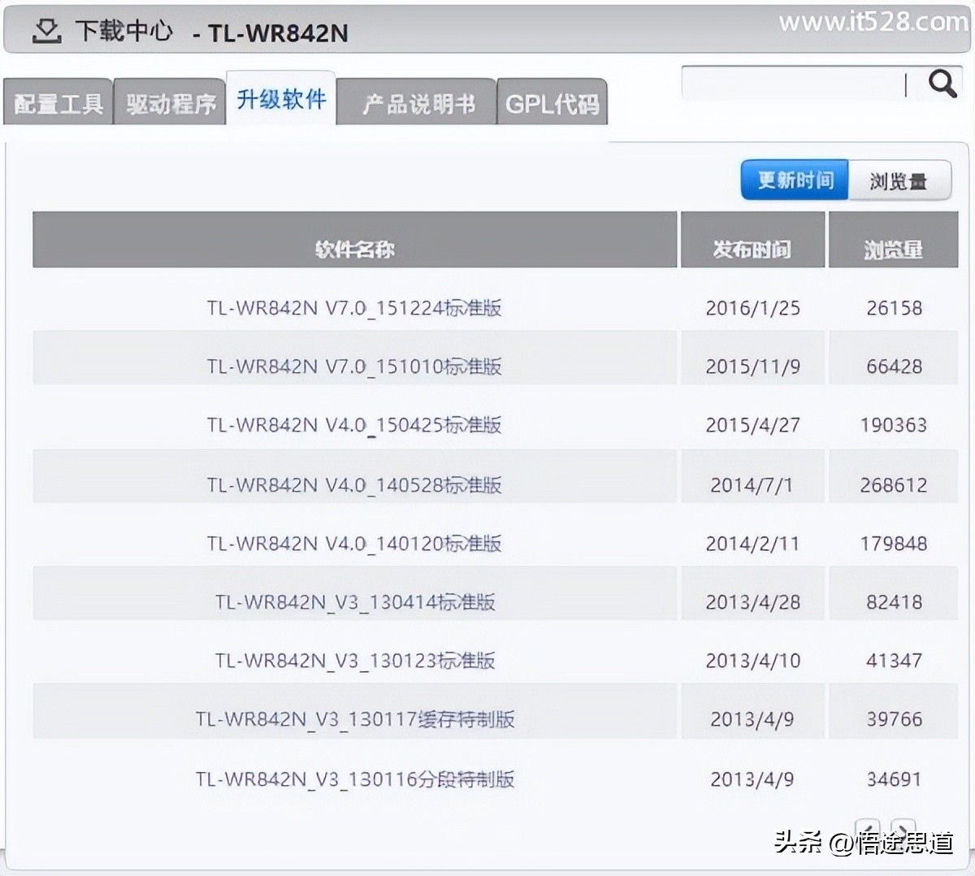Click view count 41347
The height and width of the screenshot is (876, 975).
coord(894,661)
